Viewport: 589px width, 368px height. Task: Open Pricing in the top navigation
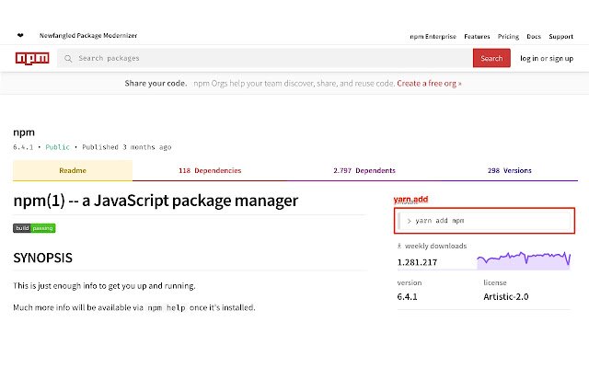click(508, 37)
